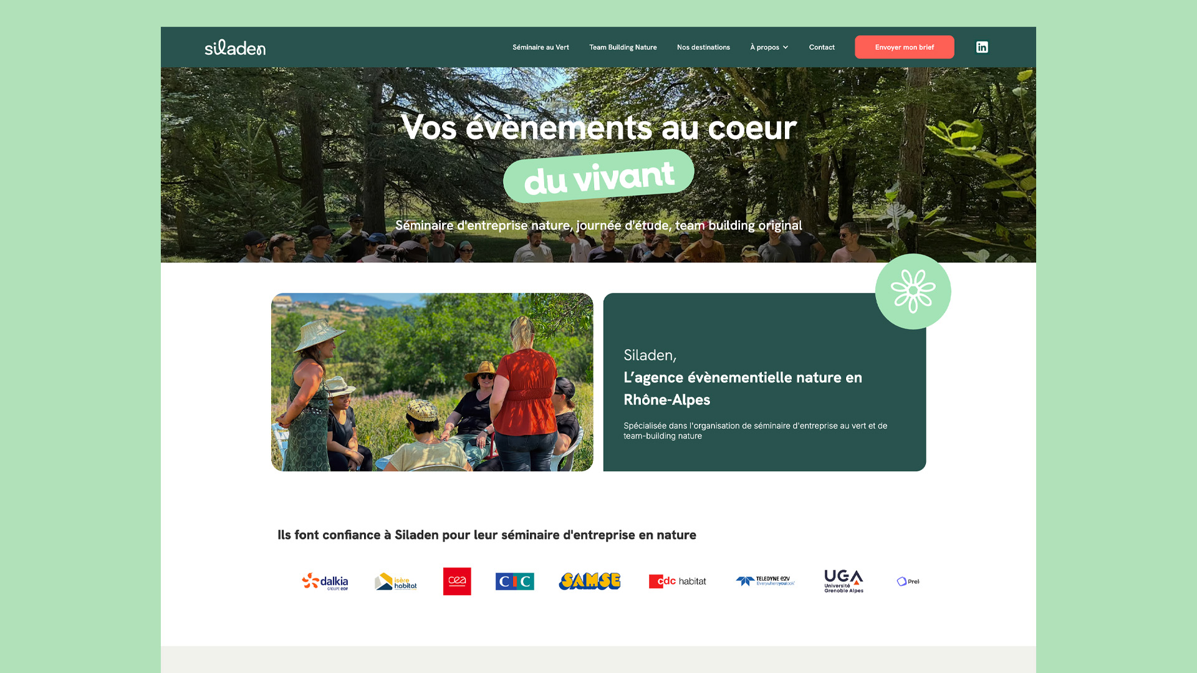Select the red CEA logo

point(457,581)
